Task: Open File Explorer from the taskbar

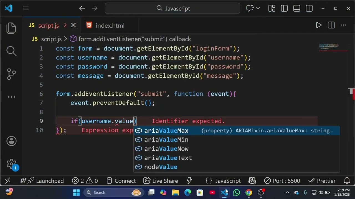Action: click(x=176, y=192)
